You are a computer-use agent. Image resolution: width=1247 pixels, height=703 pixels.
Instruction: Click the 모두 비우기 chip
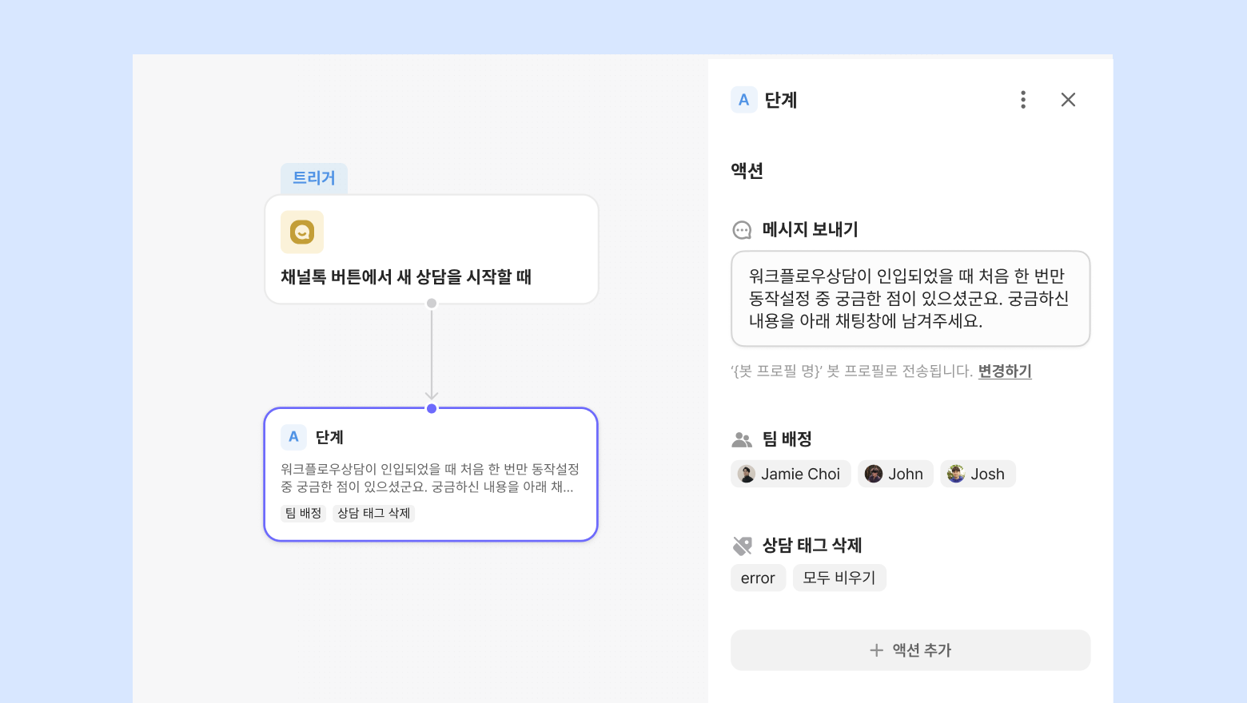(x=839, y=578)
